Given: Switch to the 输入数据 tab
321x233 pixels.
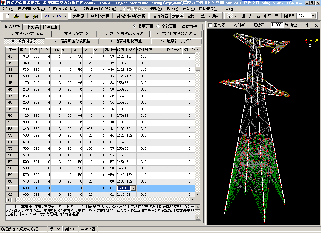Looking at the screenshot, I should (x=12, y=27).
